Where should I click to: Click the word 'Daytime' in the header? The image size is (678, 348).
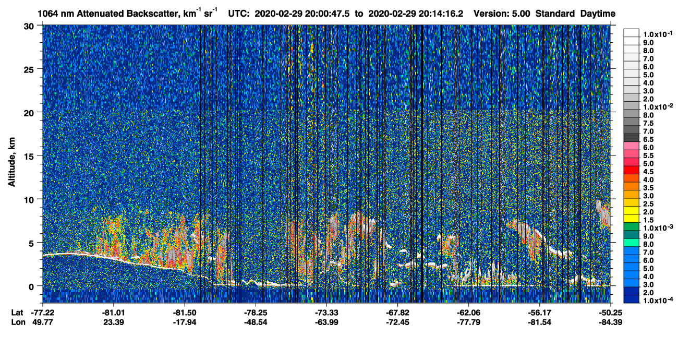click(598, 14)
